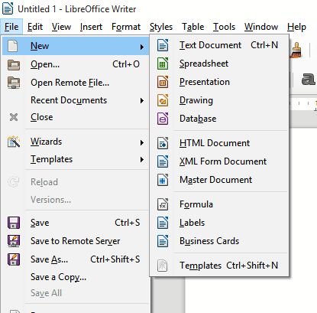
Task: Choose Templates Ctrl+Shift+N entry
Action: [x=219, y=266]
